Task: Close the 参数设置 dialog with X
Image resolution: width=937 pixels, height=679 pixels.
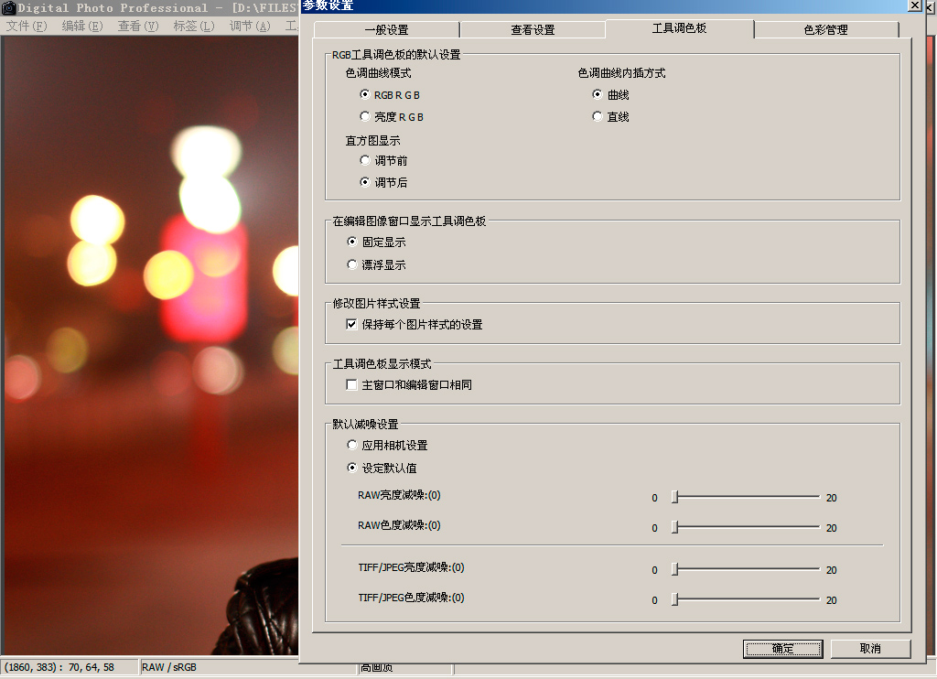Action: point(915,5)
